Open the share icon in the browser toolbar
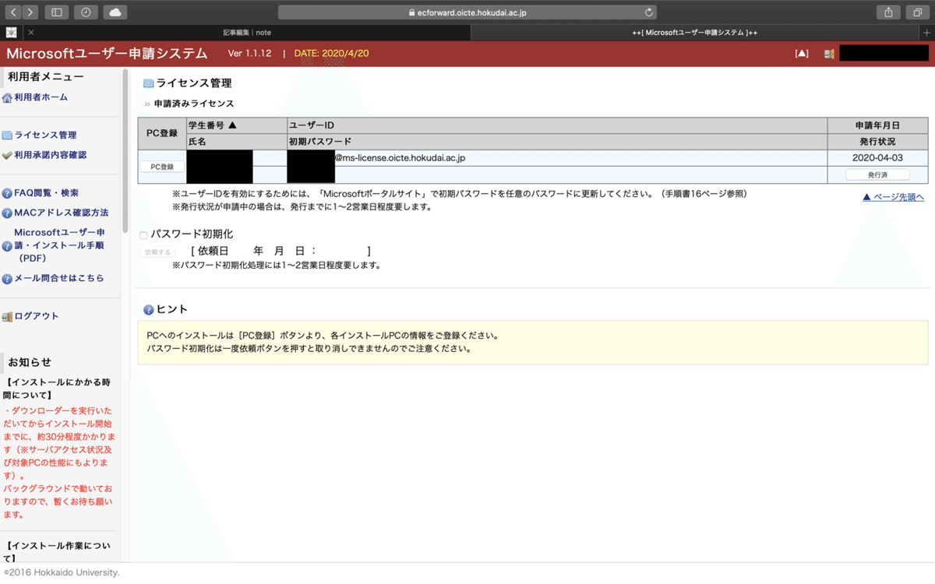 coord(889,12)
